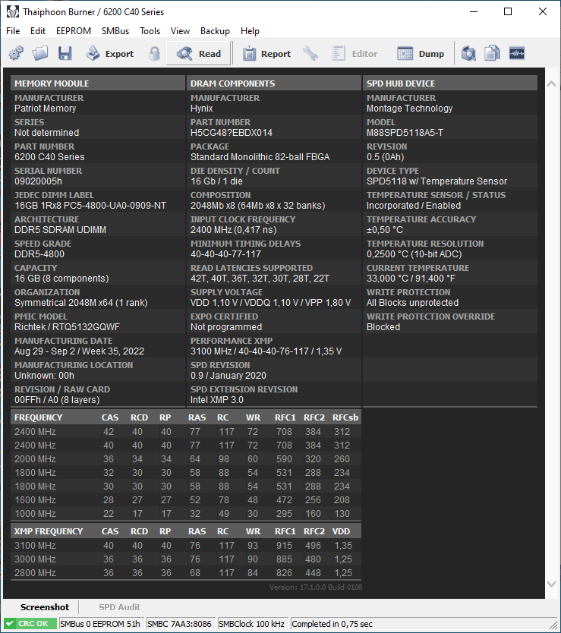Click the DDR5 SDRAM UDIMM architecture value

(60, 230)
